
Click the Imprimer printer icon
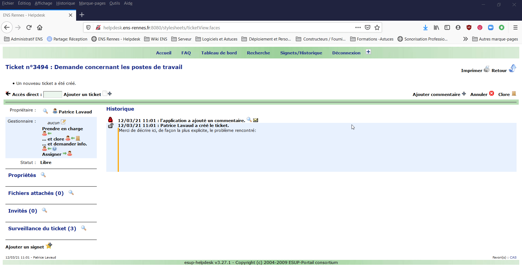486,69
